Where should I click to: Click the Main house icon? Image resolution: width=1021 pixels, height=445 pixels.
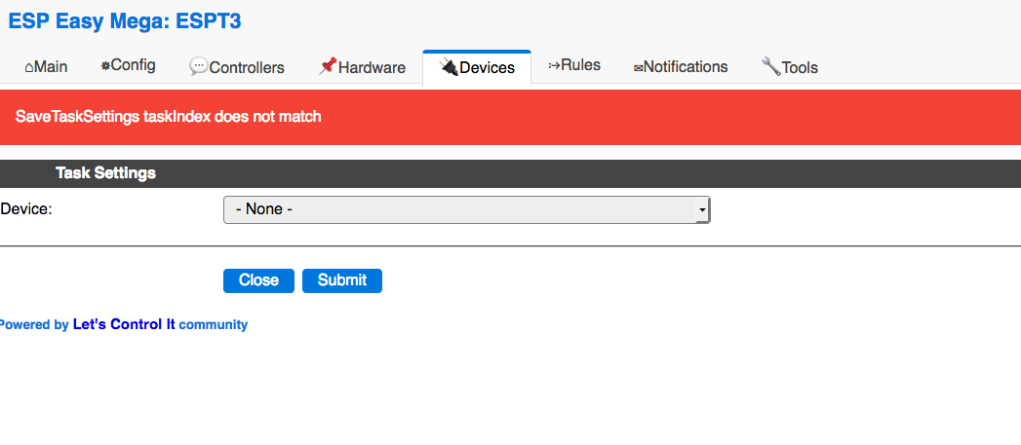click(x=29, y=67)
